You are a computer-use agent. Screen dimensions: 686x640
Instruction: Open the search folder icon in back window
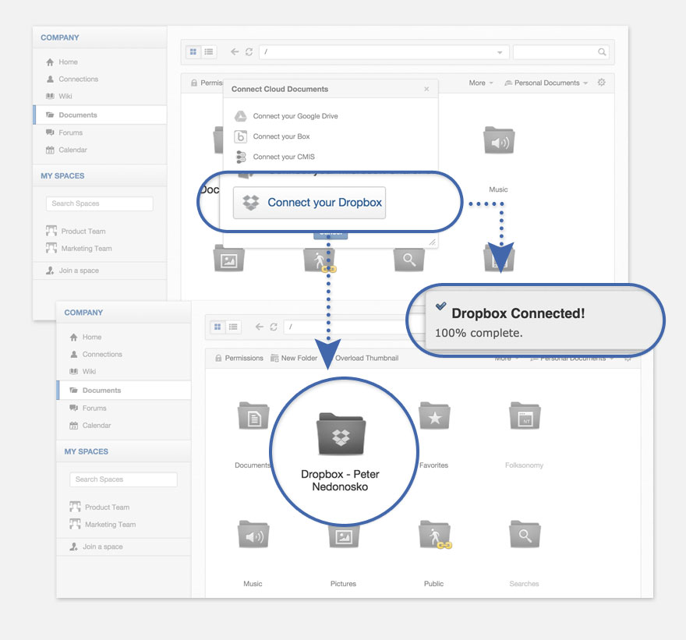408,260
